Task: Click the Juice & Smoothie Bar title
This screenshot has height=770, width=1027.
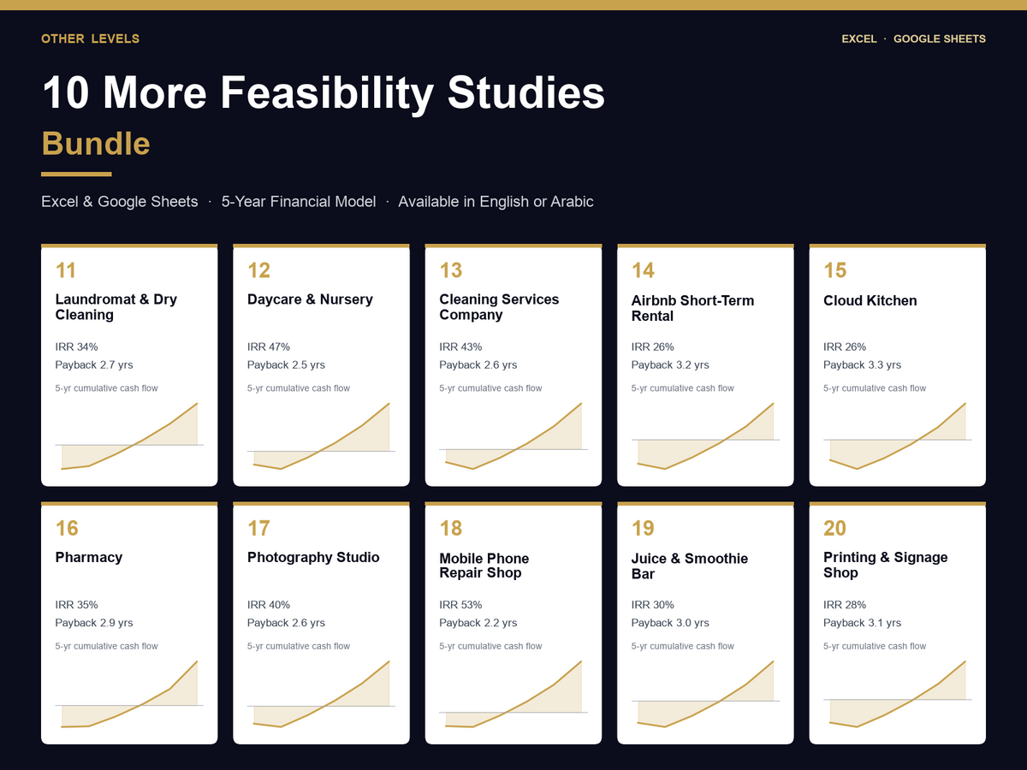Action: pos(690,566)
